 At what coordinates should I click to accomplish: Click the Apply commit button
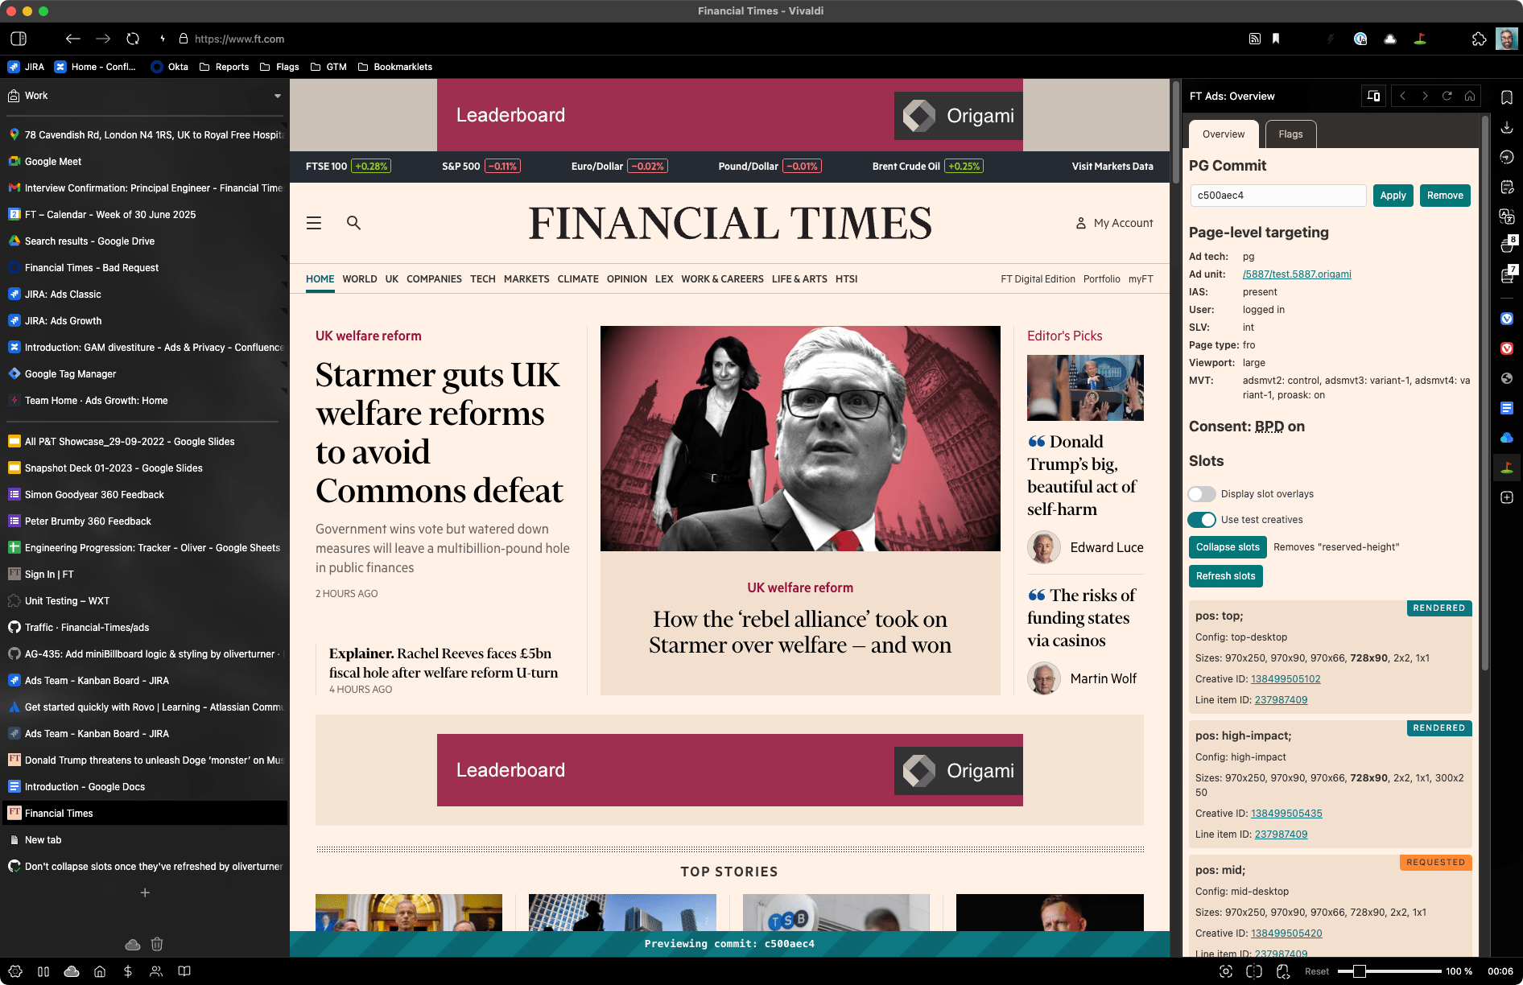1393,196
